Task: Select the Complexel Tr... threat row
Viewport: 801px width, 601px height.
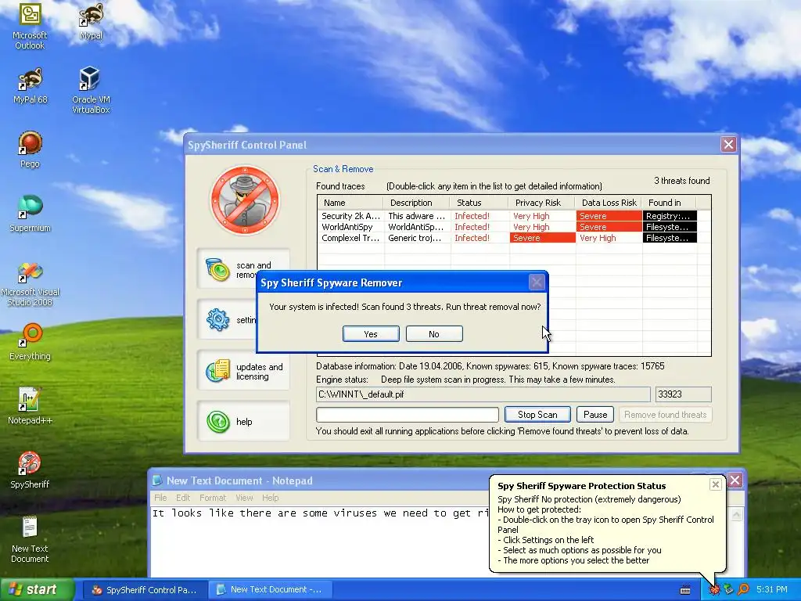Action: (508, 238)
